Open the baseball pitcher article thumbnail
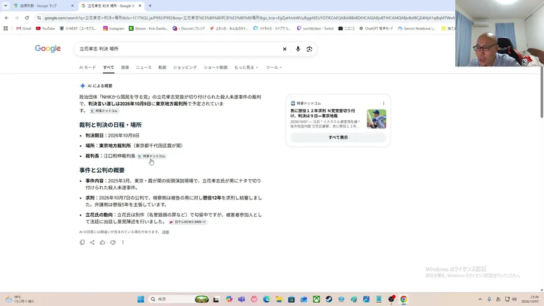 point(376,119)
